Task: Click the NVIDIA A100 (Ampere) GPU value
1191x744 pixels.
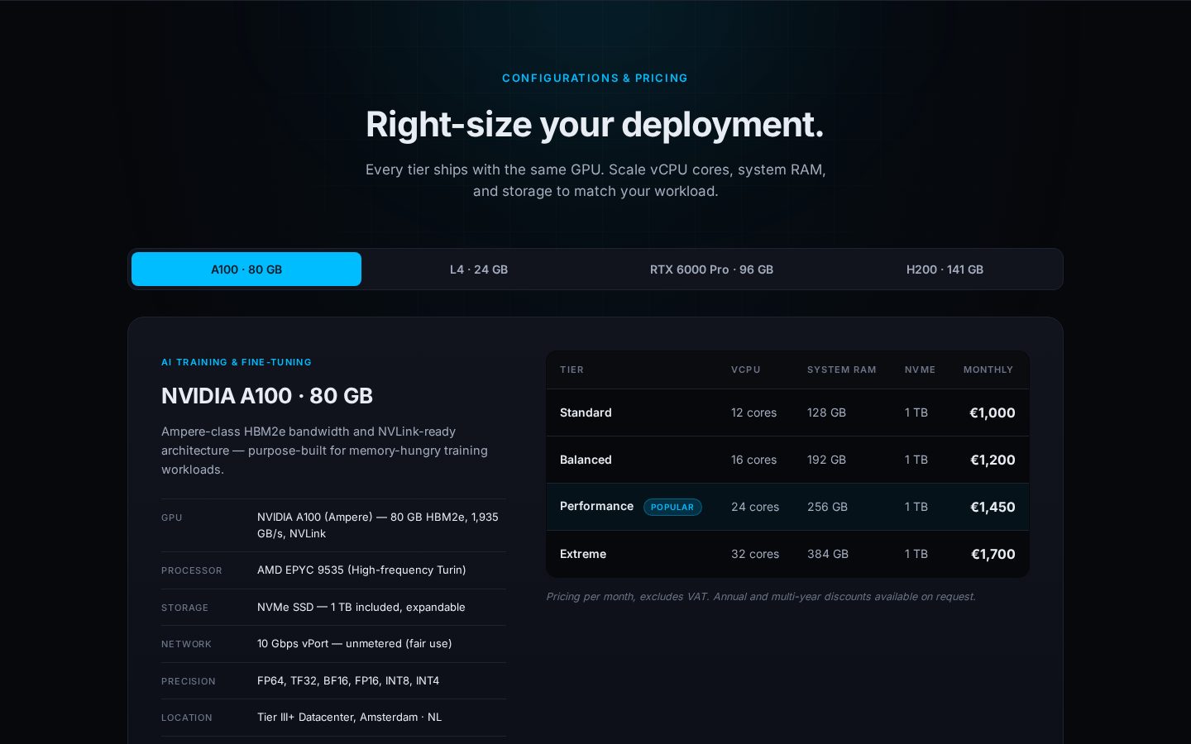Action: coord(378,525)
